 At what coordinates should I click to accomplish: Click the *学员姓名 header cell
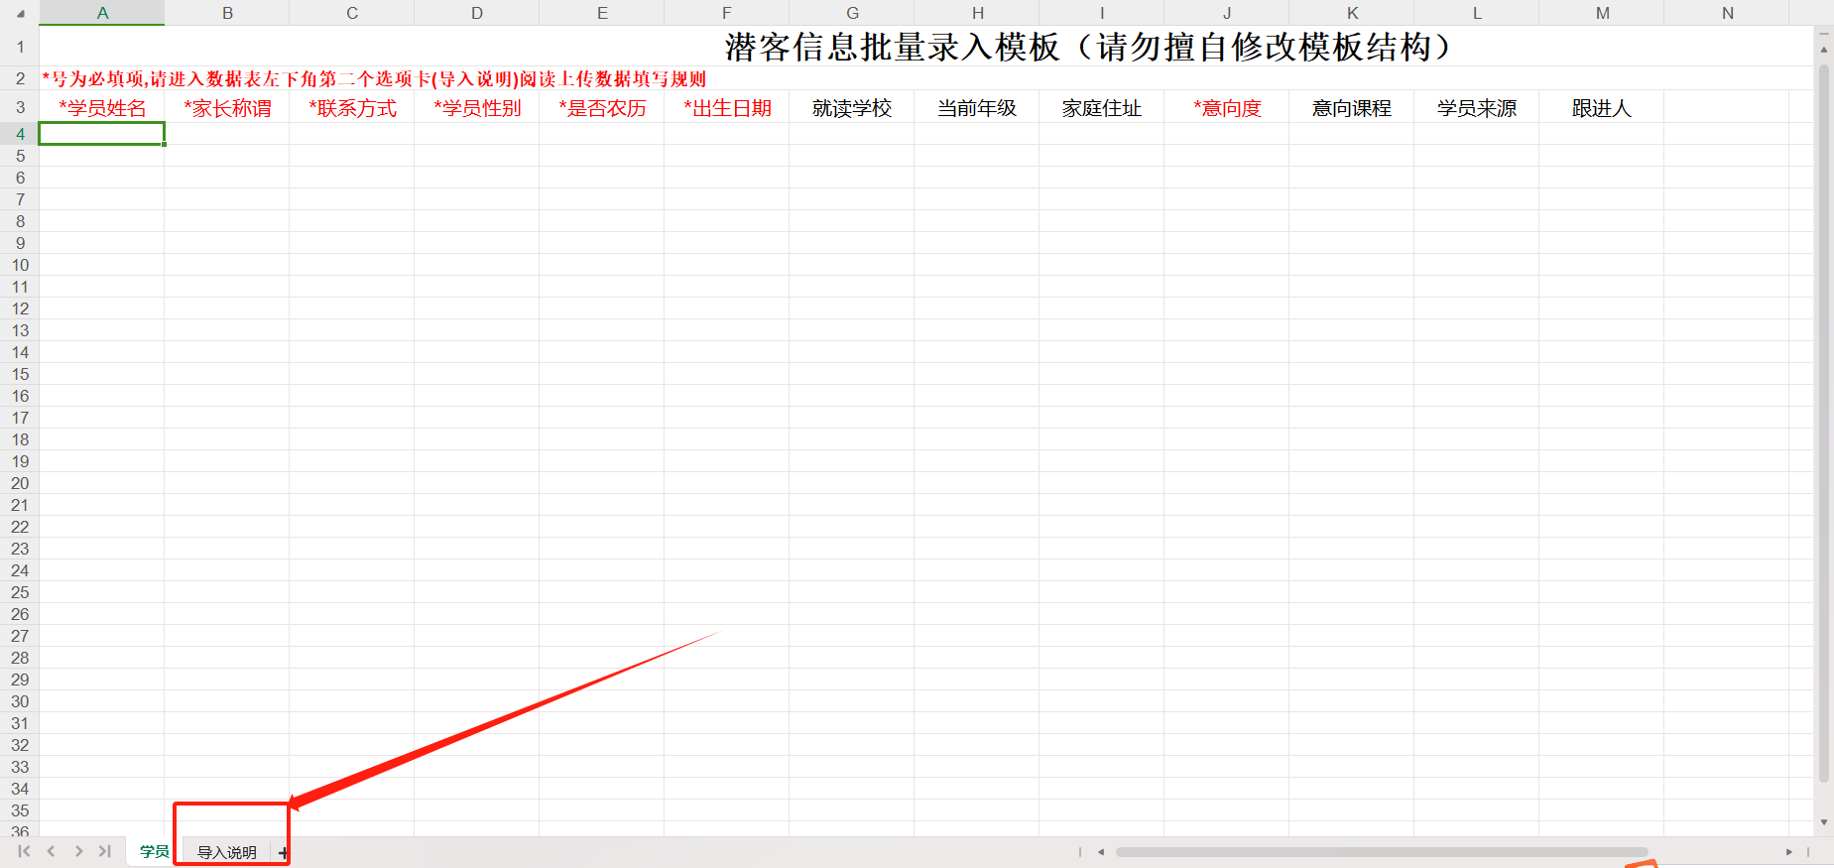click(x=102, y=108)
